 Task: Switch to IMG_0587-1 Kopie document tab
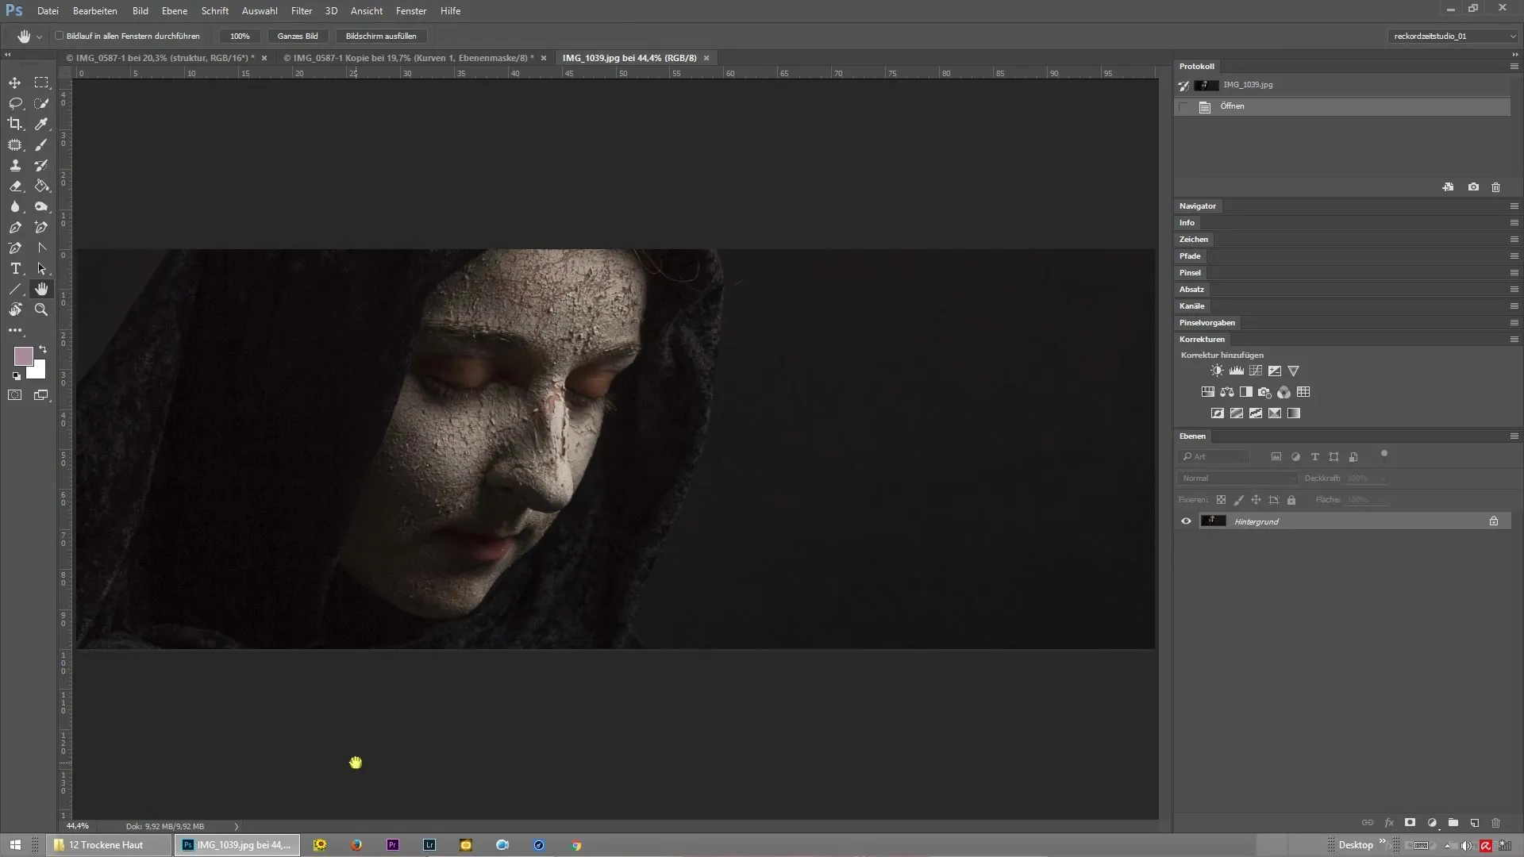(408, 58)
